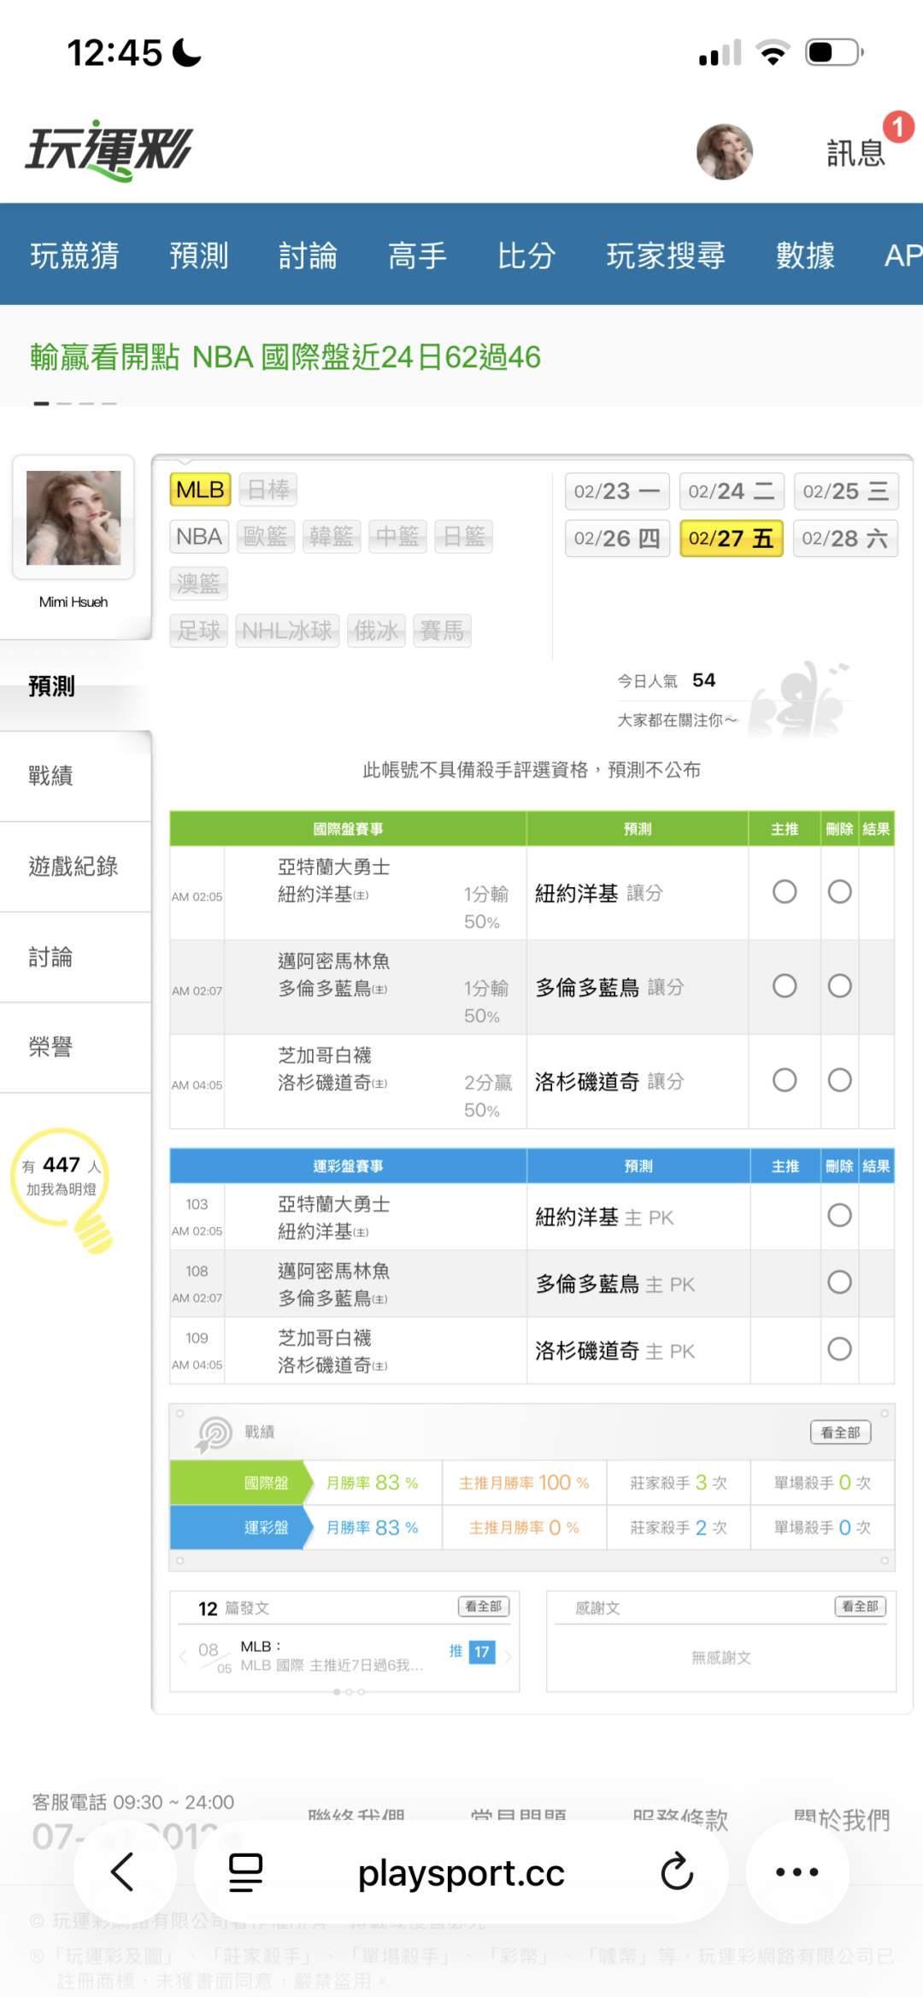Select 刪除 radio for 洛杉磯道奇 主 PK

click(x=839, y=1349)
